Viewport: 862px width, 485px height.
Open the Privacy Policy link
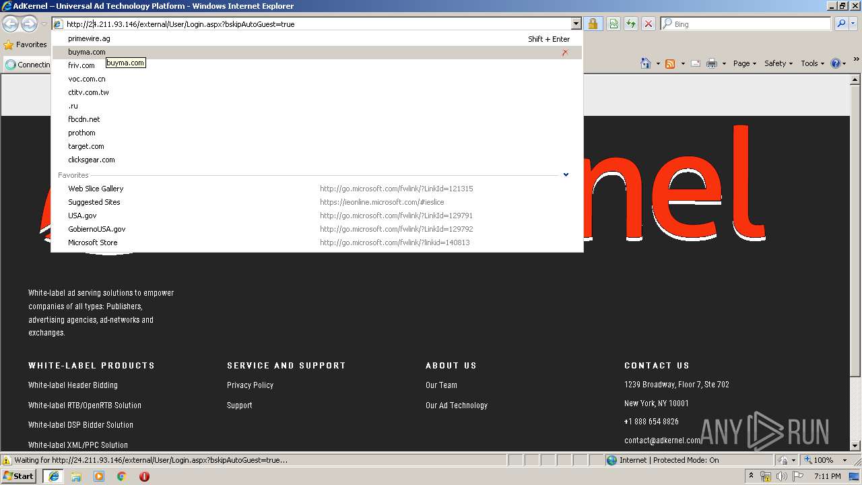click(250, 385)
